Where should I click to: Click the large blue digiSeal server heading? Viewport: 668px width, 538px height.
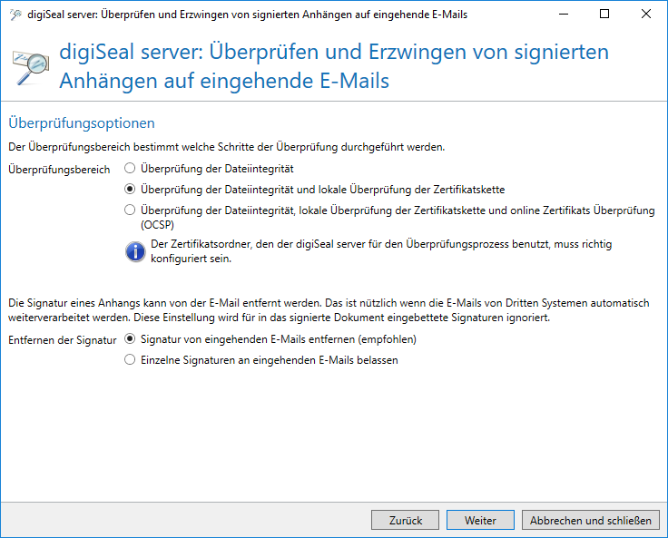334,66
